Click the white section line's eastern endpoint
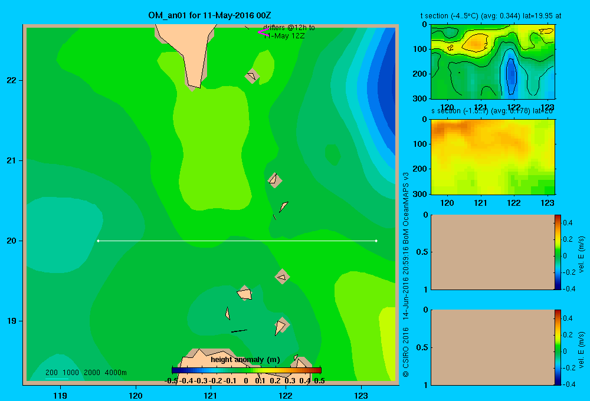This screenshot has height=401, width=590. 376,241
